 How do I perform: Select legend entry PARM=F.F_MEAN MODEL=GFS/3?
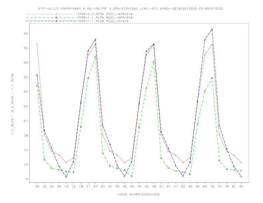click(x=103, y=21)
